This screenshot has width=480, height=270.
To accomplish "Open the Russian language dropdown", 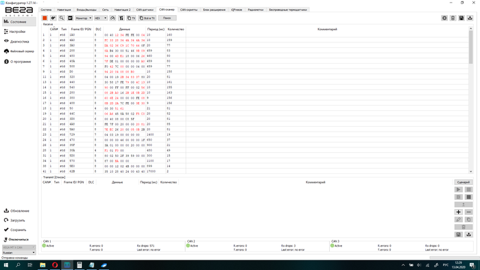I will (x=19, y=253).
